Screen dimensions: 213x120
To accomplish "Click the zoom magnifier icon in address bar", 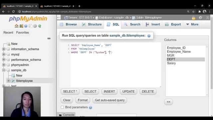I will pyautogui.click(x=188, y=12).
